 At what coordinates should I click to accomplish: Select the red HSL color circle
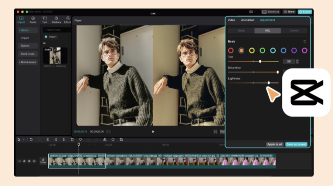click(230, 51)
